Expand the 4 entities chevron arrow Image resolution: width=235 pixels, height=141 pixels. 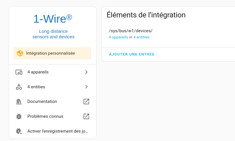tap(86, 87)
